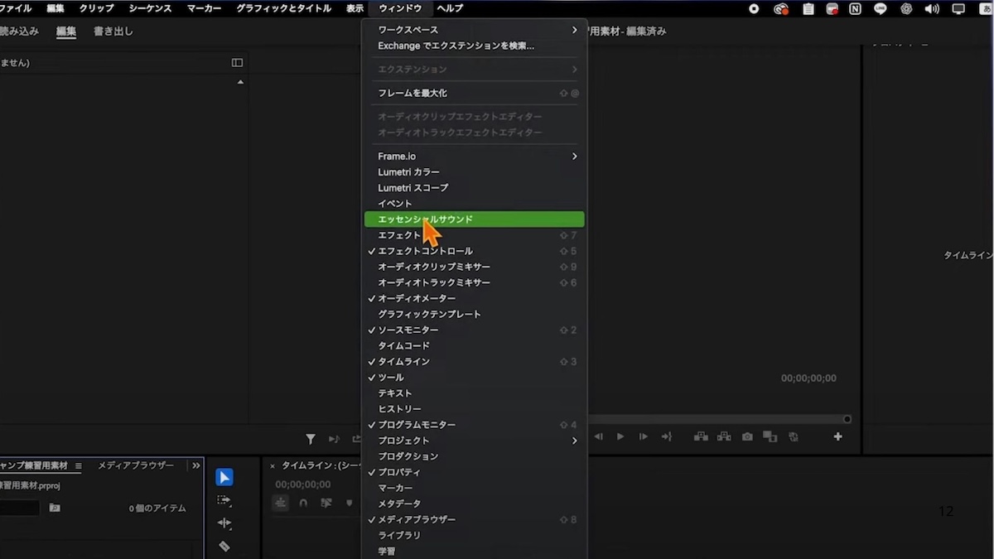
Task: Choose Lumetri カラー from Window menu
Action: (475, 171)
